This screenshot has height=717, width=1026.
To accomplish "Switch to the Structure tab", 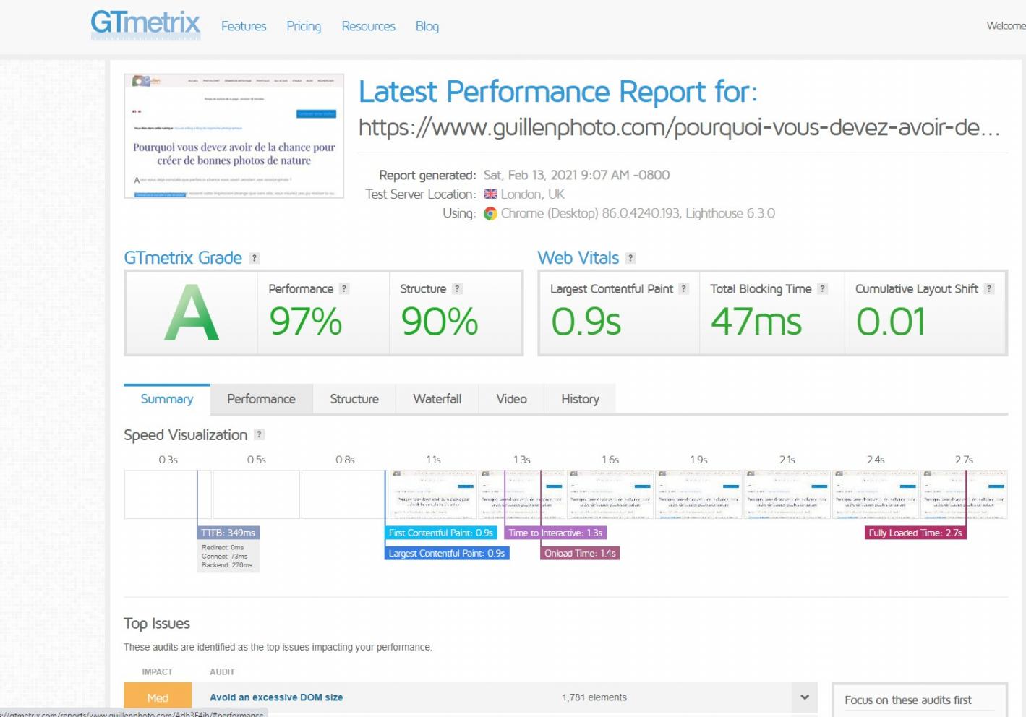I will [354, 399].
